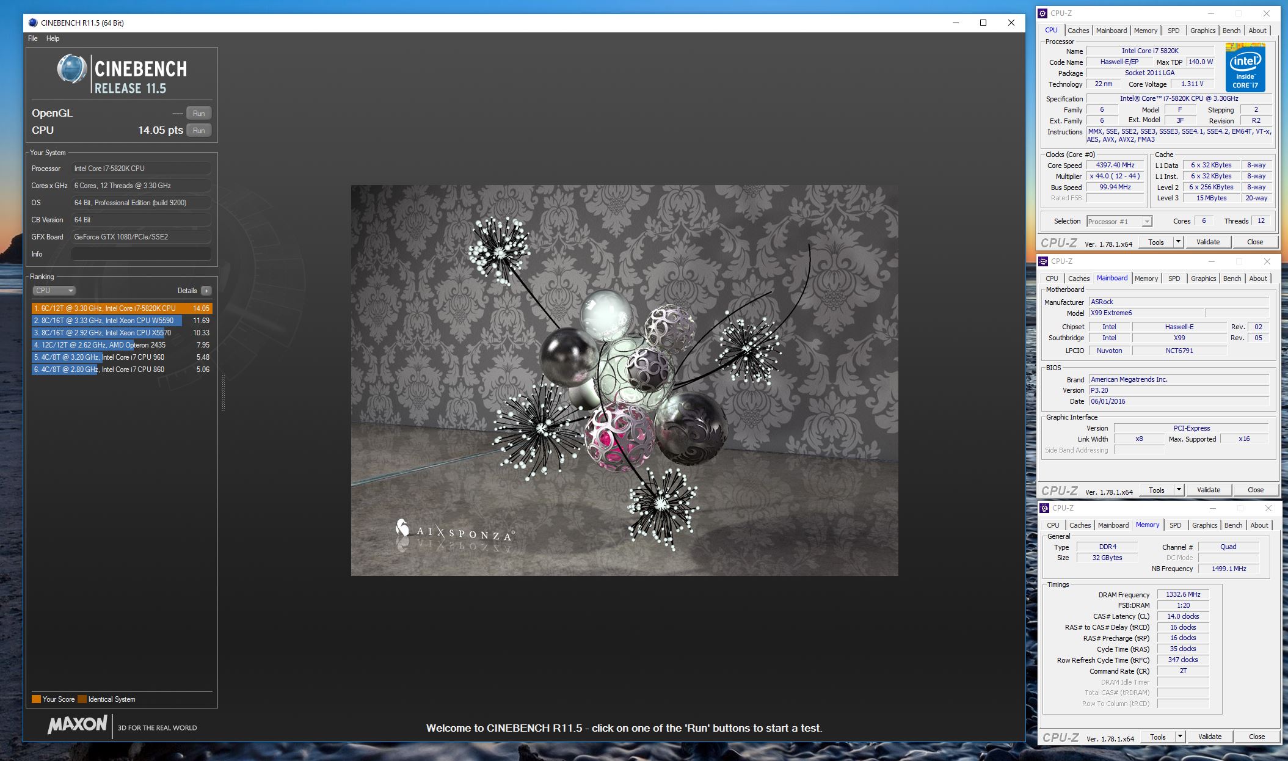The height and width of the screenshot is (761, 1288).
Task: Open the Ranking Details arrow button
Action: click(206, 291)
